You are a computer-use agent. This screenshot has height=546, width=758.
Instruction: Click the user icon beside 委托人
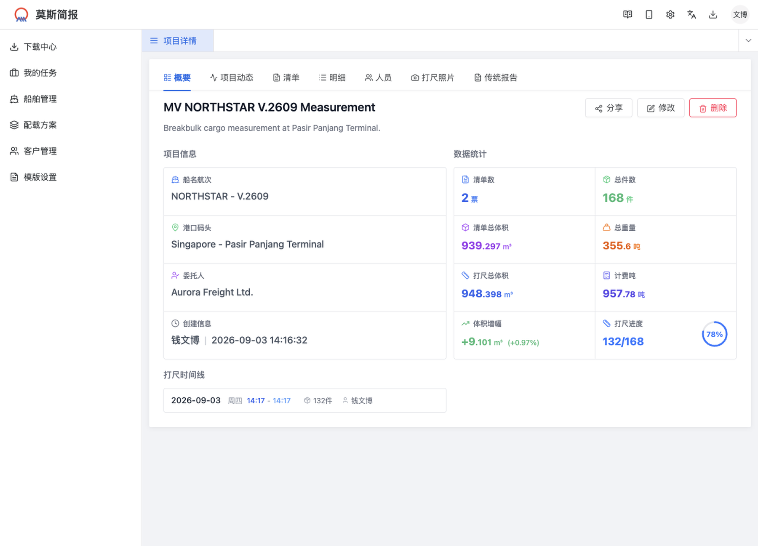(175, 276)
